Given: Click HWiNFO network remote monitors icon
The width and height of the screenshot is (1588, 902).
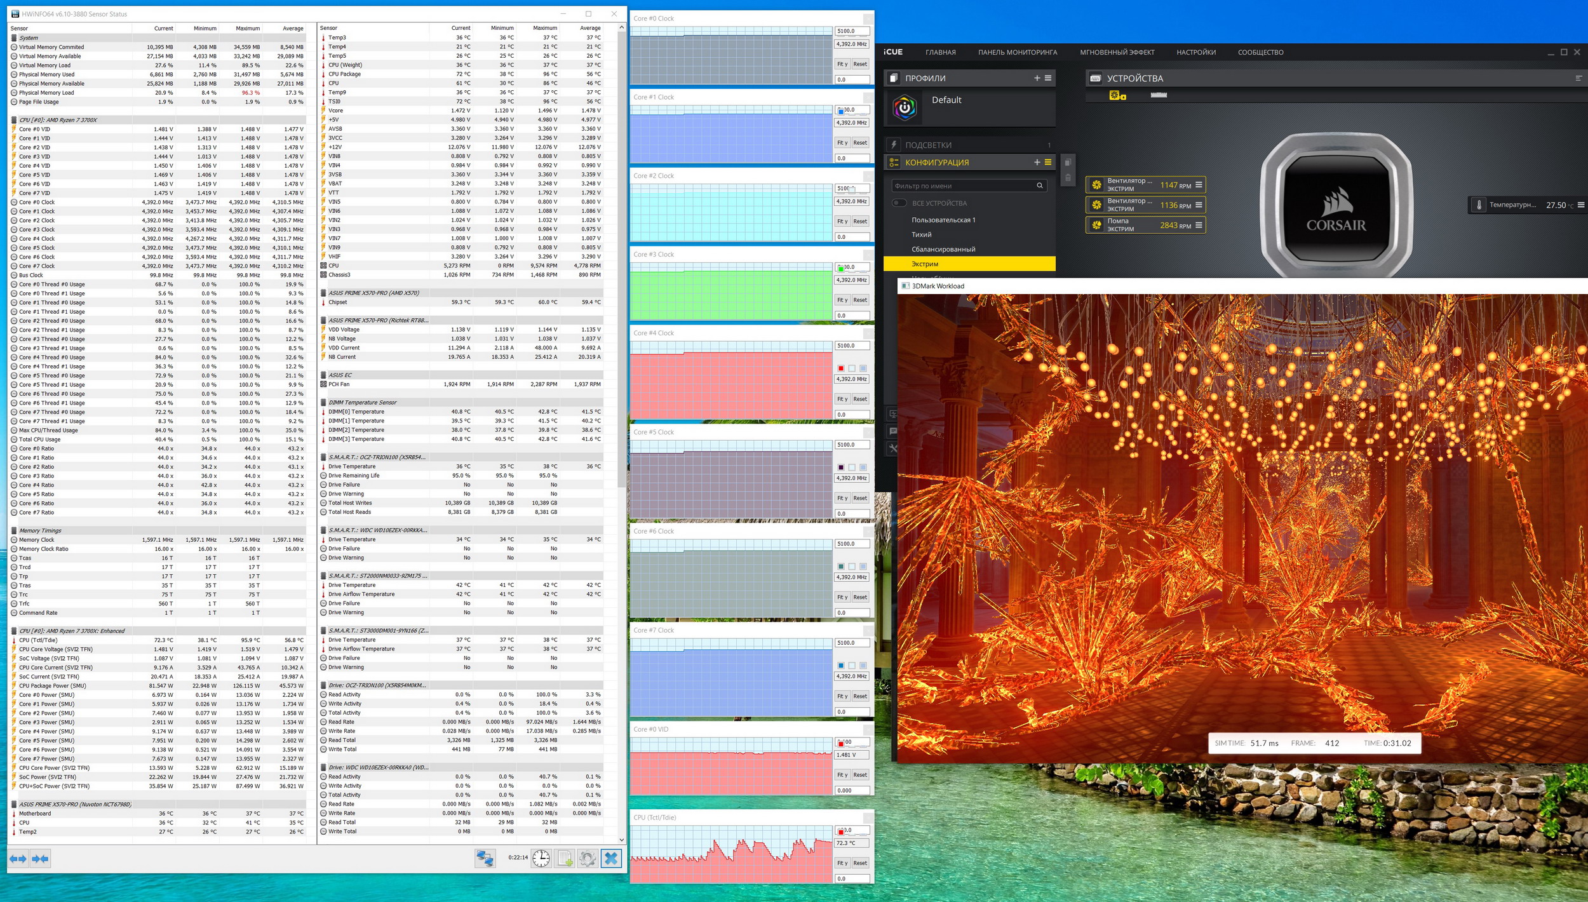Looking at the screenshot, I should click(x=485, y=858).
